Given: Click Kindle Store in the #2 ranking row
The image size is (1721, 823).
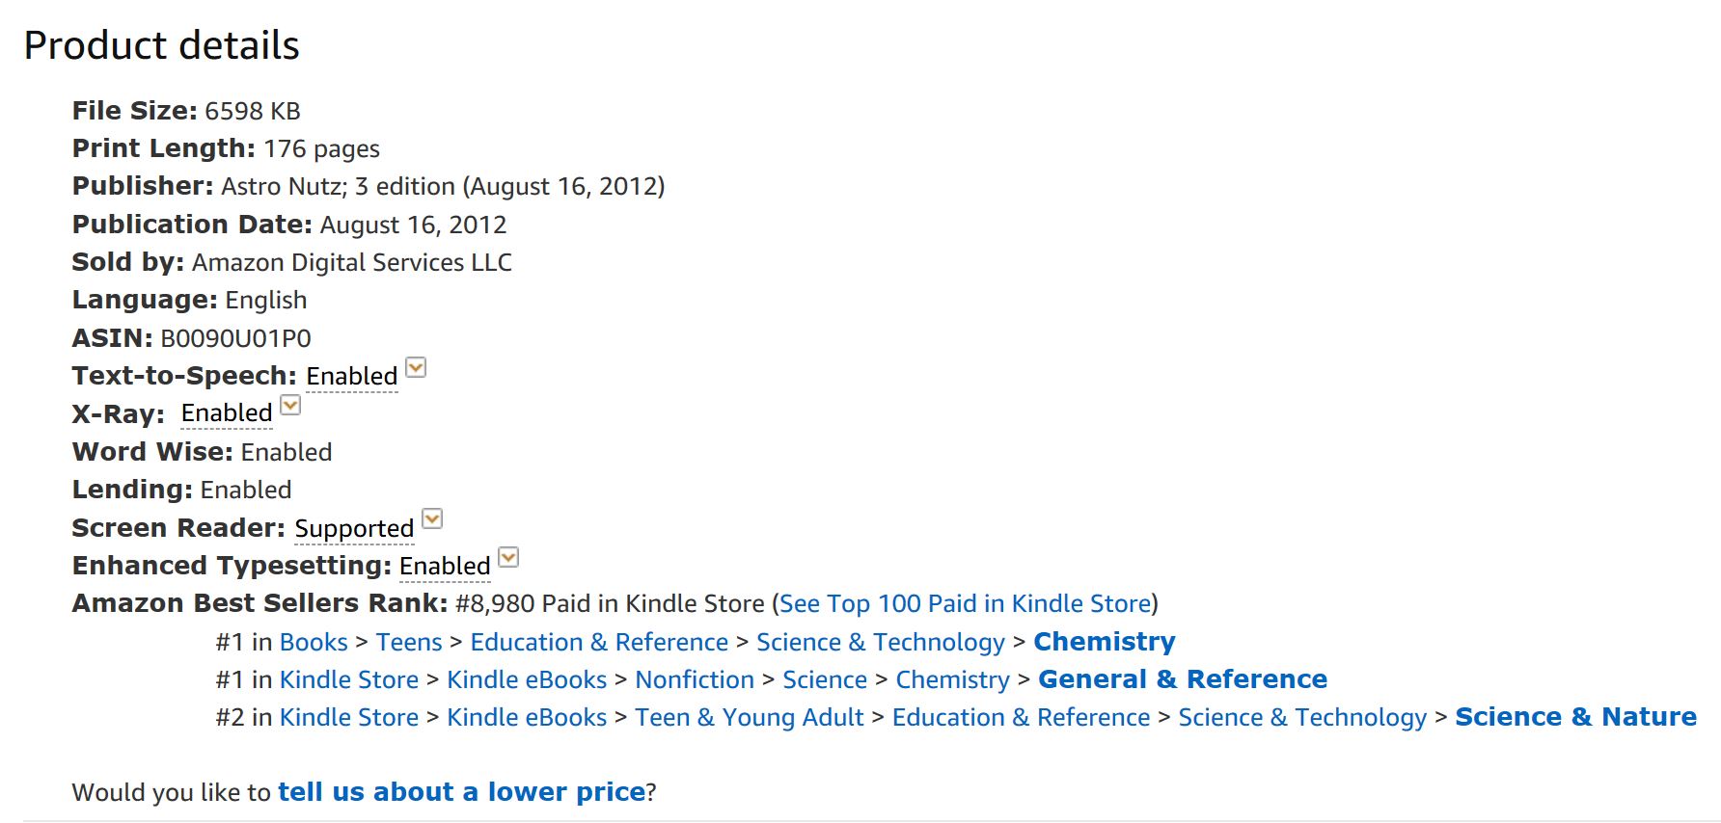Looking at the screenshot, I should (x=349, y=717).
